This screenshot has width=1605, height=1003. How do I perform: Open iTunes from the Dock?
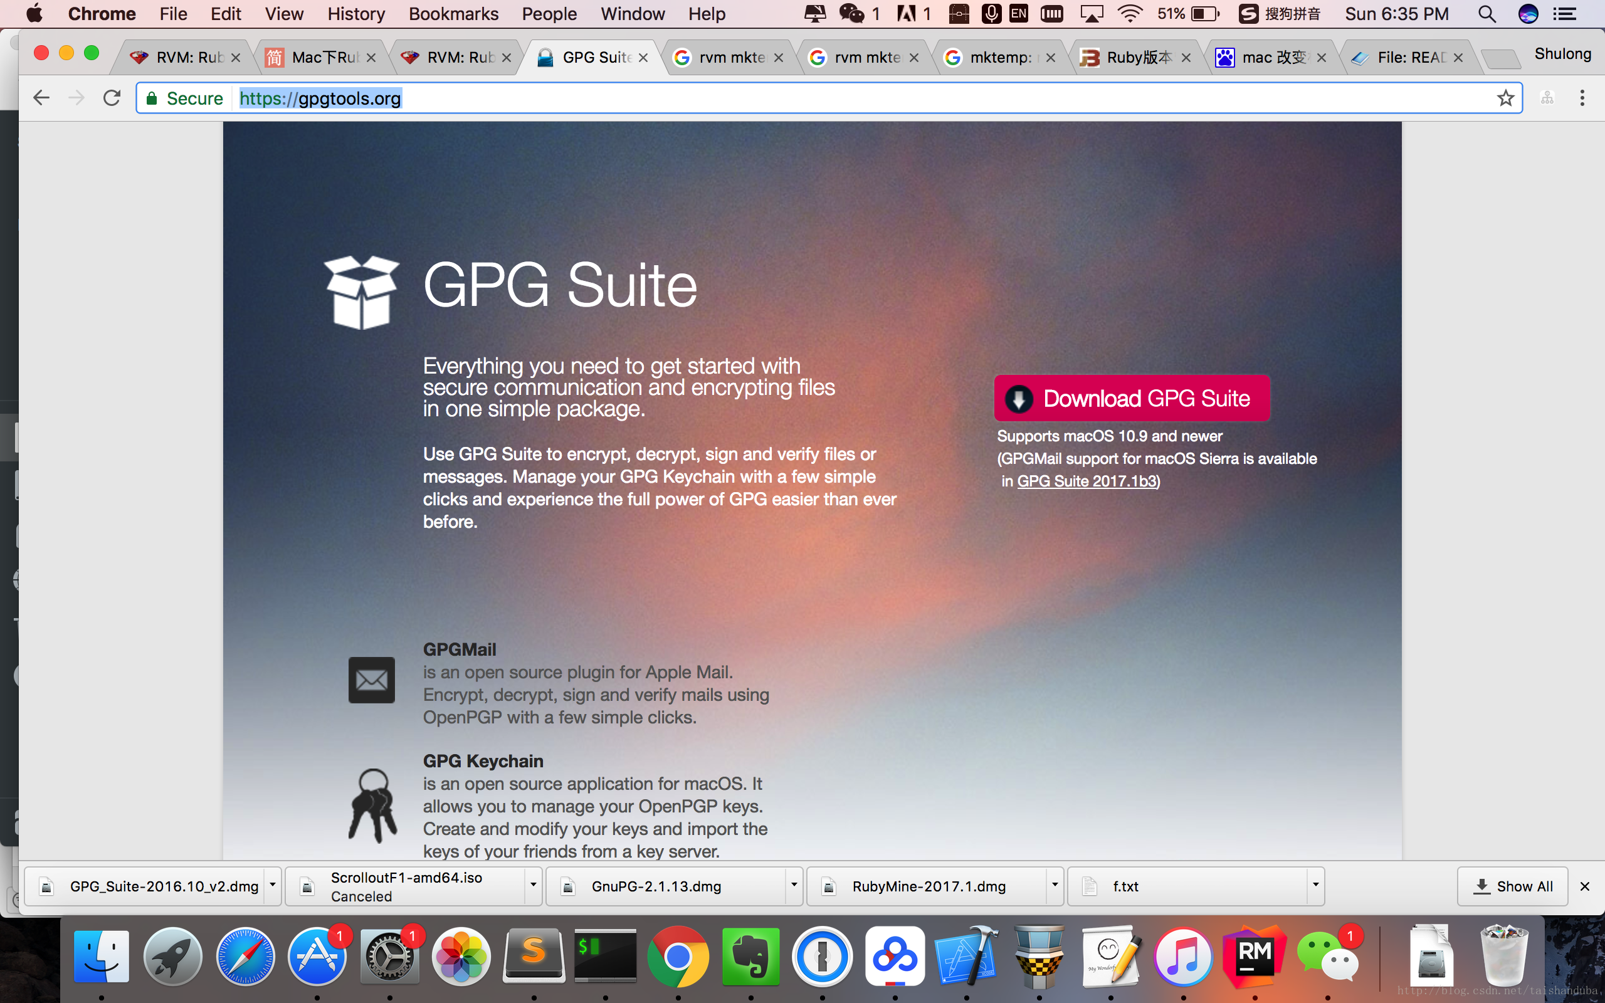click(x=1183, y=956)
